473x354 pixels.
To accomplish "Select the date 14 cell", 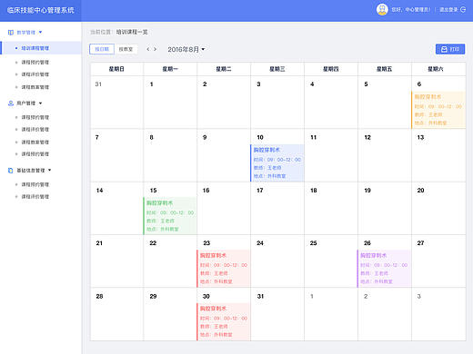I will (x=116, y=208).
